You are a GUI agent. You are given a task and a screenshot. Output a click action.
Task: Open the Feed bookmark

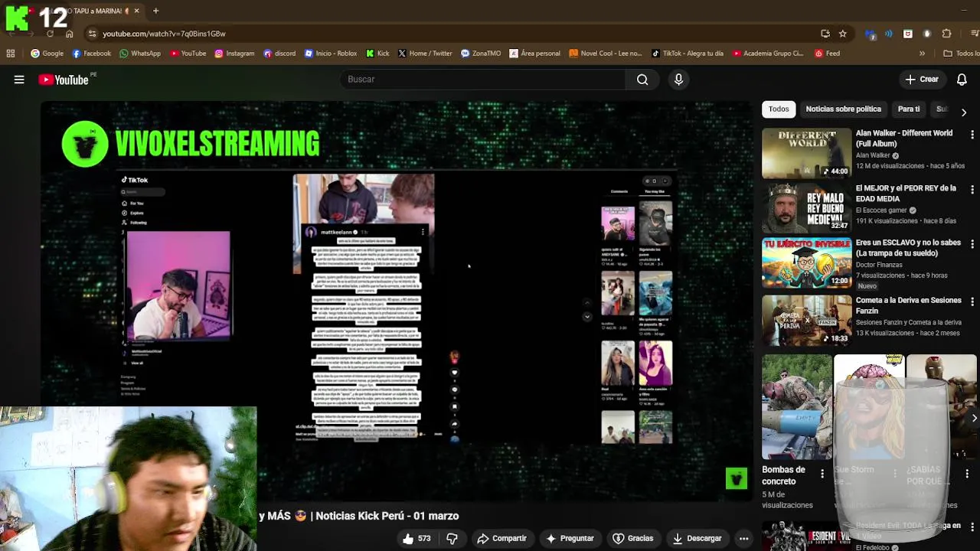[827, 54]
